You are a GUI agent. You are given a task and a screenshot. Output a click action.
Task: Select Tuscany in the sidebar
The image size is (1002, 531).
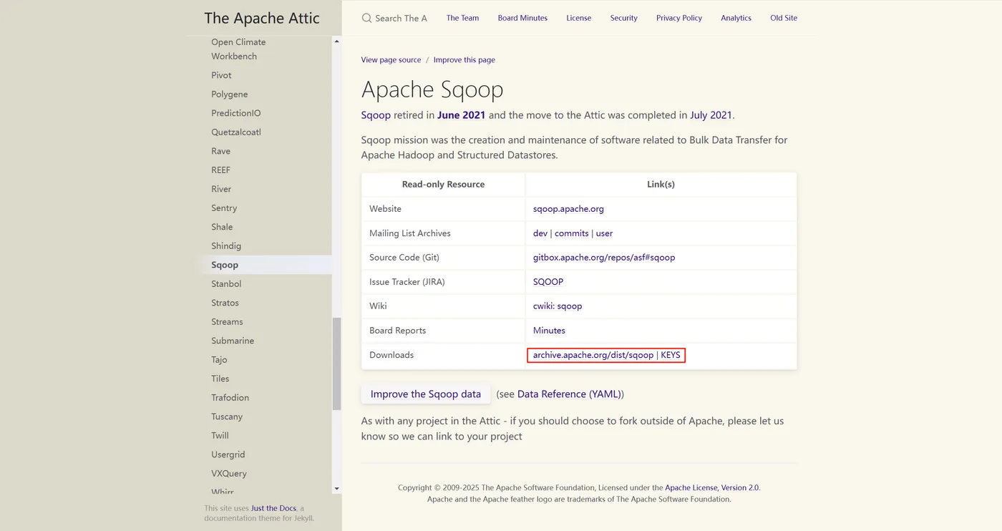point(227,416)
